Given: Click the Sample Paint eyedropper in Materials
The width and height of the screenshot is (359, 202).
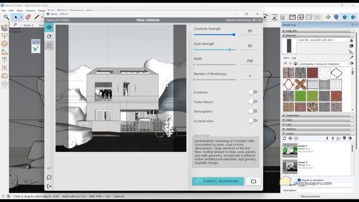Looking at the screenshot, I should coord(352,57).
